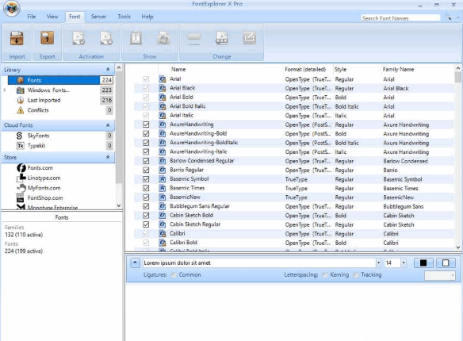
Task: Click the second icon in Show group
Action: tap(163, 38)
